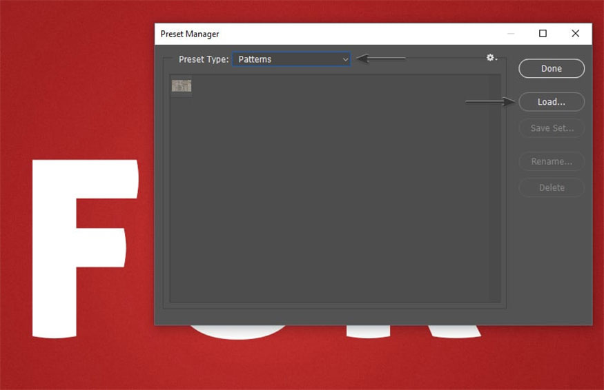Image resolution: width=604 pixels, height=390 pixels.
Task: Click the Save Set... button
Action: pyautogui.click(x=552, y=128)
